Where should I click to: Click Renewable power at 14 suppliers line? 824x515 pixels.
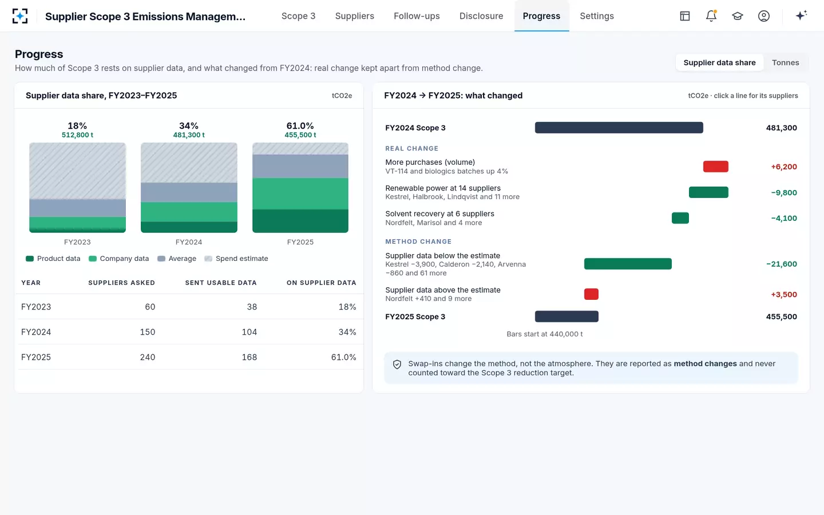pyautogui.click(x=591, y=192)
